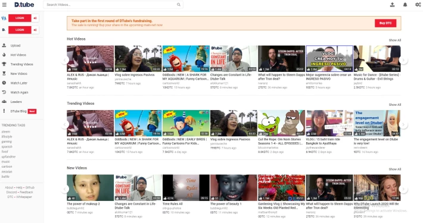Click the upload icon in top bar
The width and height of the screenshot is (423, 223).
[x=392, y=5]
